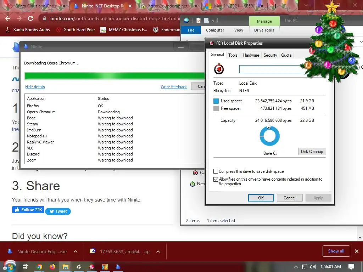Click Facebook Follow 72K button
Viewport: 363px width, 272px height.
pyautogui.click(x=28, y=210)
